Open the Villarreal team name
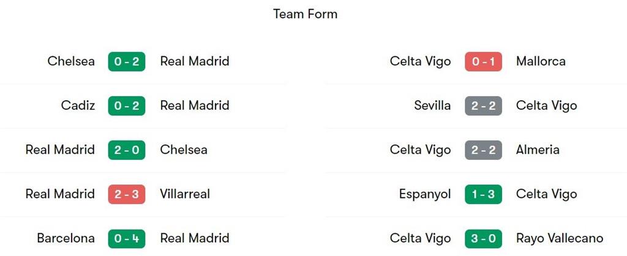The height and width of the screenshot is (256, 627). point(185,194)
